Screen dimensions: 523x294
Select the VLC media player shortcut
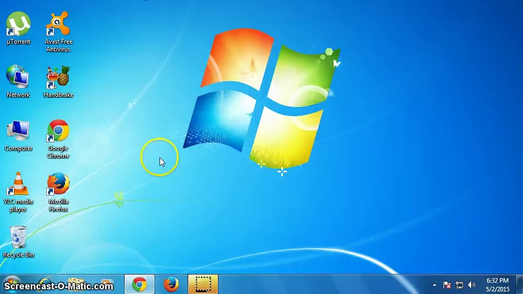[18, 192]
